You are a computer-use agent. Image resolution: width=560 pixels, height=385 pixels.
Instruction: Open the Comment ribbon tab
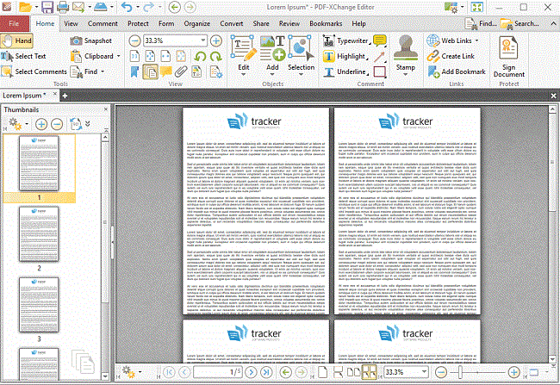(103, 22)
